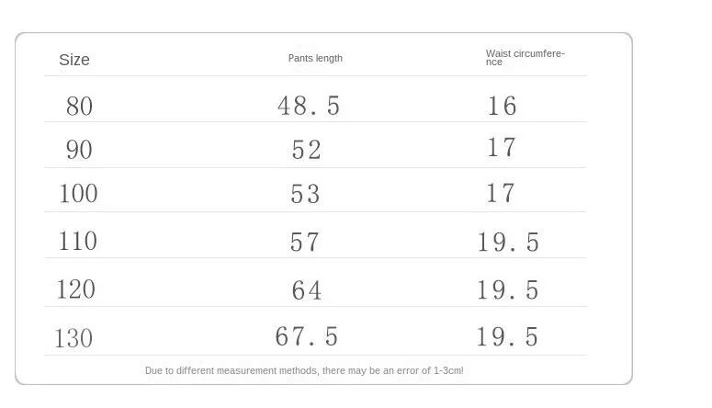Select pants length value 64
712x408 pixels.
tap(307, 290)
